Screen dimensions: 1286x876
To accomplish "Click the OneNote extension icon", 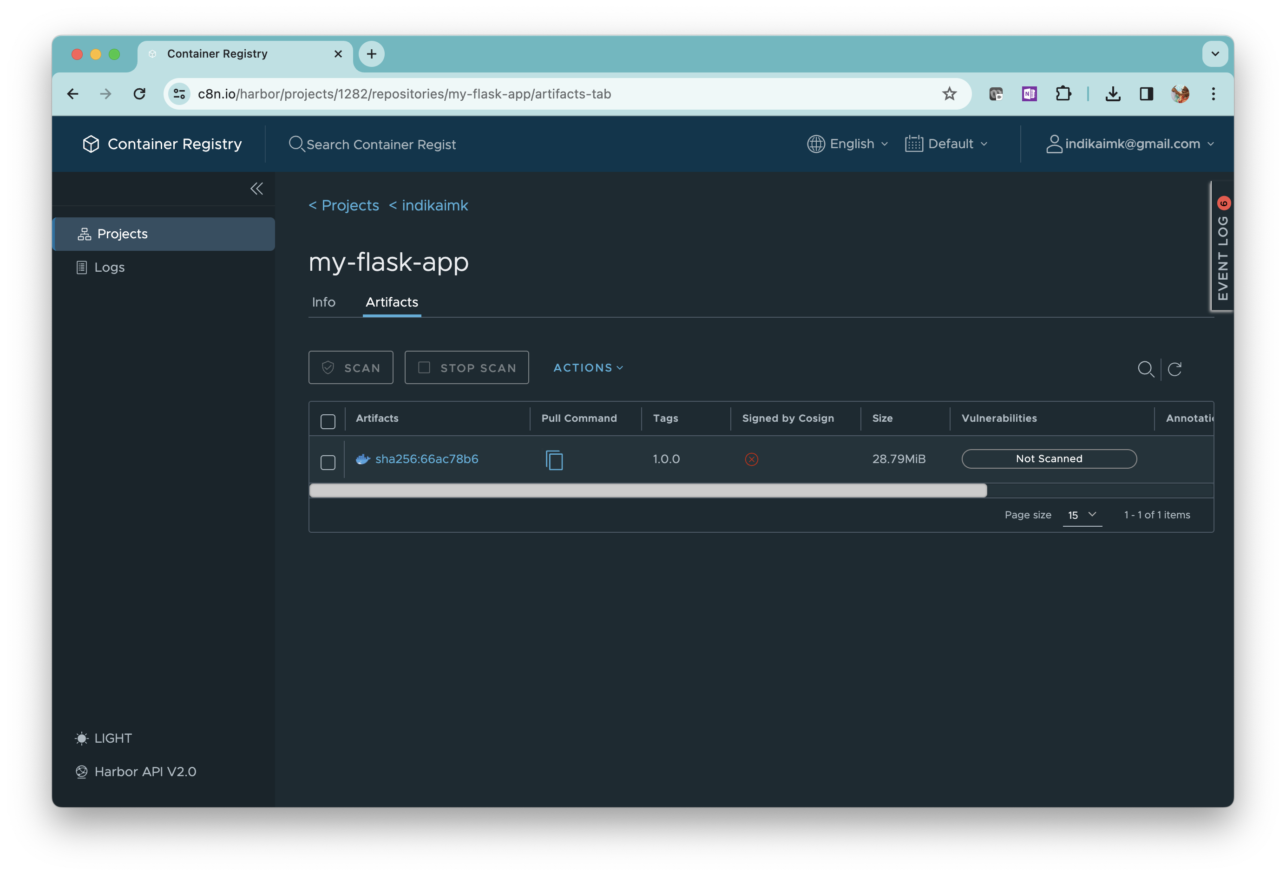I will (1029, 94).
